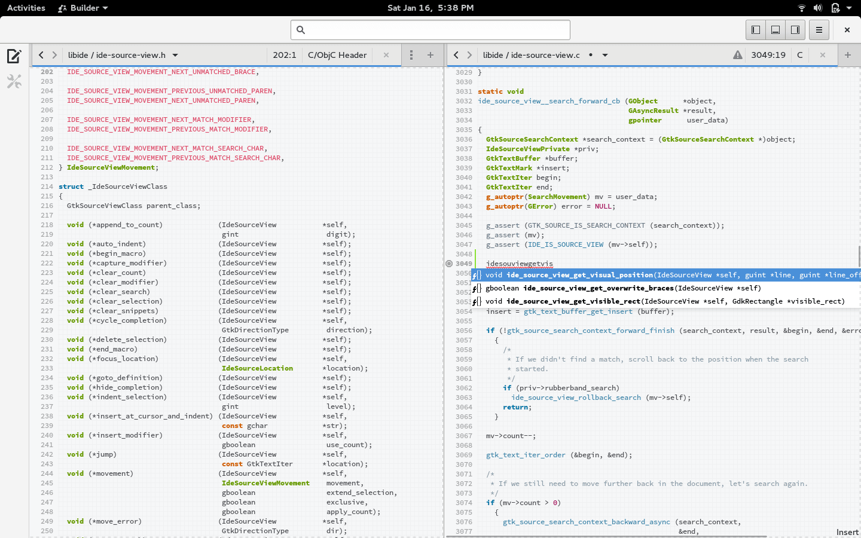Toggle the right sidebar panel
861x538 pixels.
tap(795, 30)
